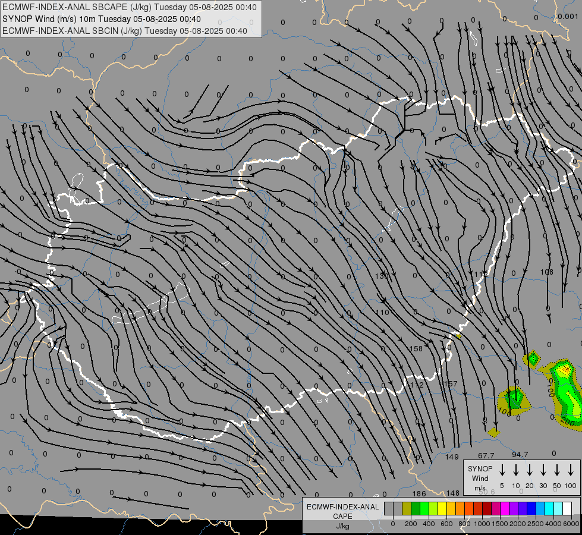Click the 0.001 value at top right
This screenshot has height=535, width=582.
(568, 16)
